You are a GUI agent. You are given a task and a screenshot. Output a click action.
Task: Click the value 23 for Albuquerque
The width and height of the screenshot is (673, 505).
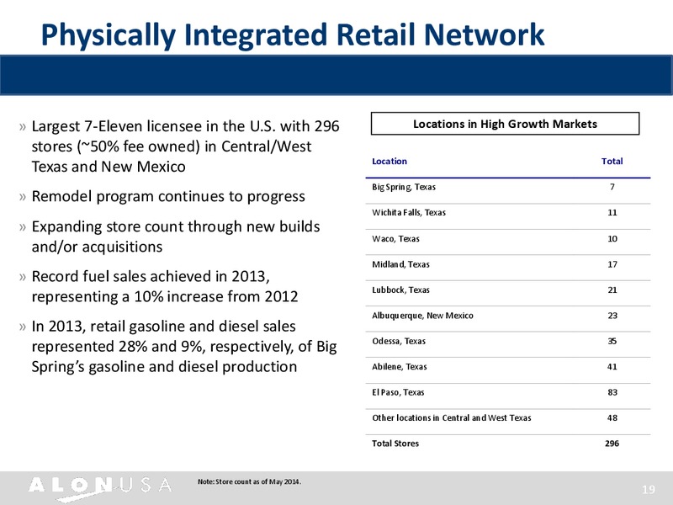click(612, 316)
